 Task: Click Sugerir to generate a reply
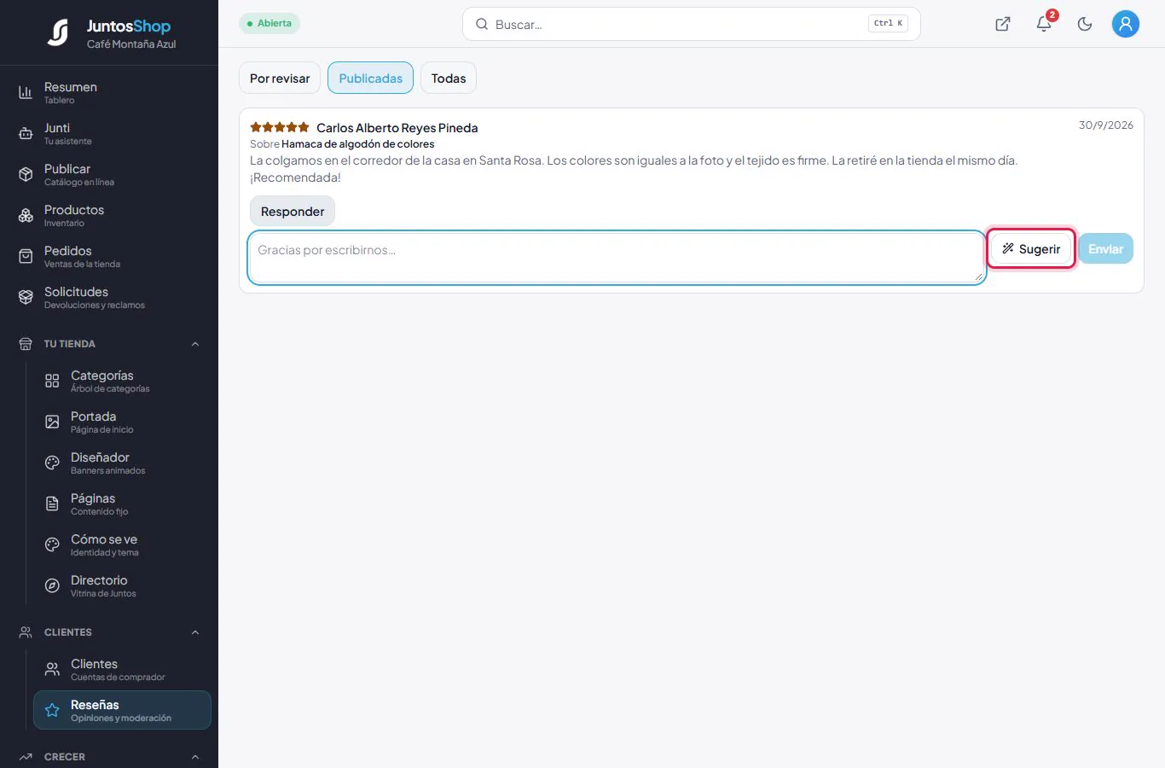coord(1031,249)
